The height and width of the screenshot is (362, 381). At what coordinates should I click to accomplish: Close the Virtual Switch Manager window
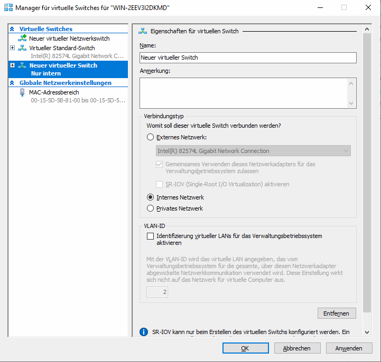point(368,7)
